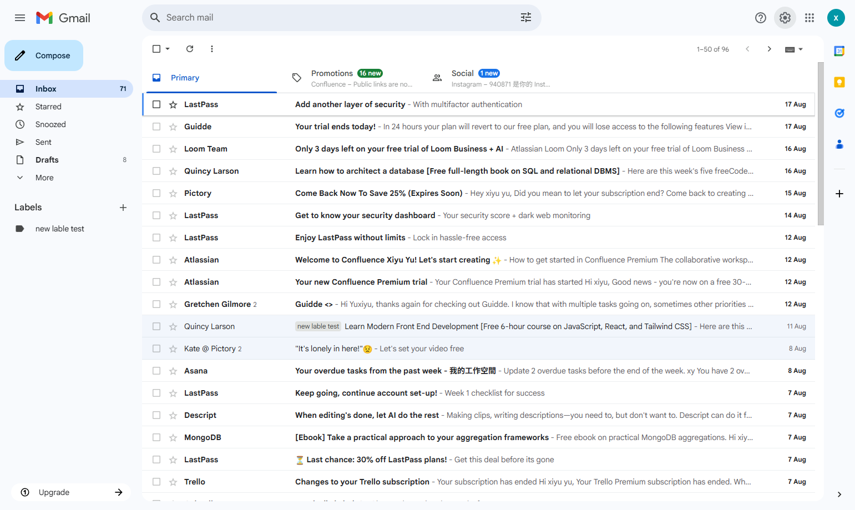Open the Support help icon
The image size is (855, 510).
click(761, 18)
